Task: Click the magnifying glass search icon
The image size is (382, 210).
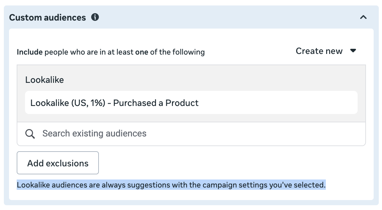Action: click(30, 134)
